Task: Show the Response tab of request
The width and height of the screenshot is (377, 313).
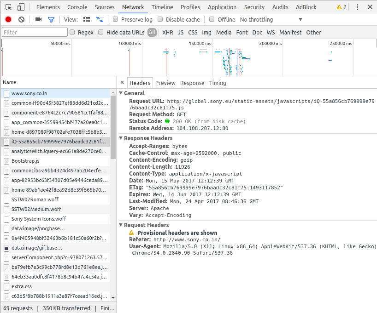Action: pos(192,83)
